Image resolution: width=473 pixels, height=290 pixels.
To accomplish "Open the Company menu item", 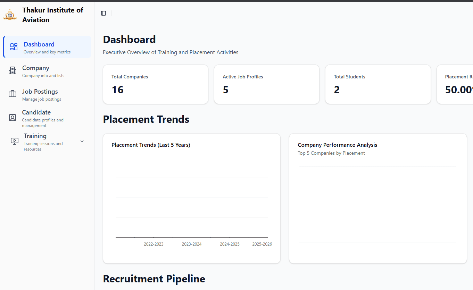I will pyautogui.click(x=47, y=70).
